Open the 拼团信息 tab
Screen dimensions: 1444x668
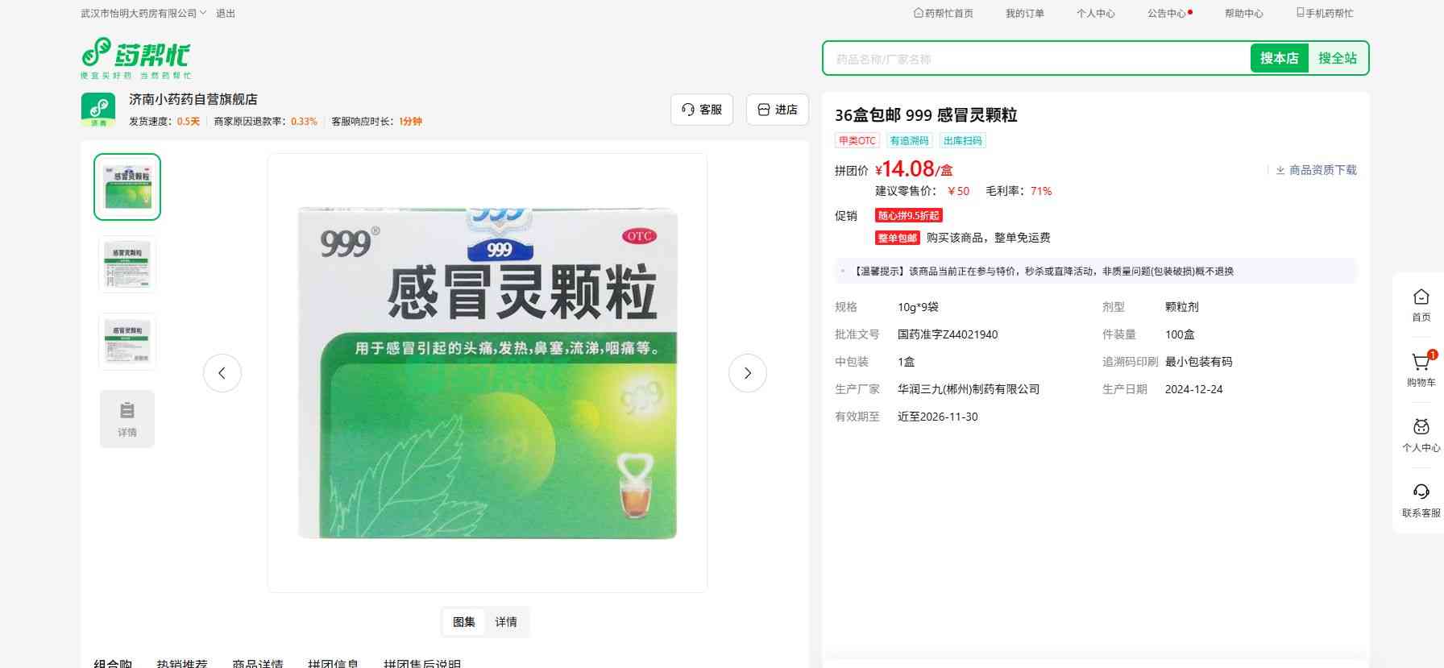(x=333, y=663)
